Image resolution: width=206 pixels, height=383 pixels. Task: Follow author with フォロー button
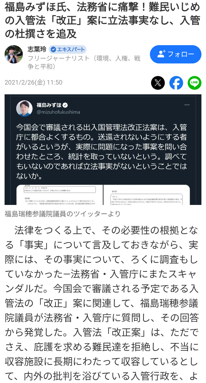[176, 54]
